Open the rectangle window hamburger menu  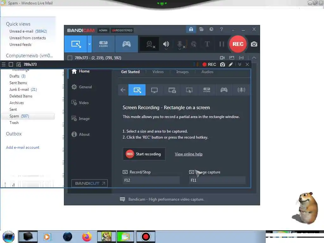[x=3, y=65]
